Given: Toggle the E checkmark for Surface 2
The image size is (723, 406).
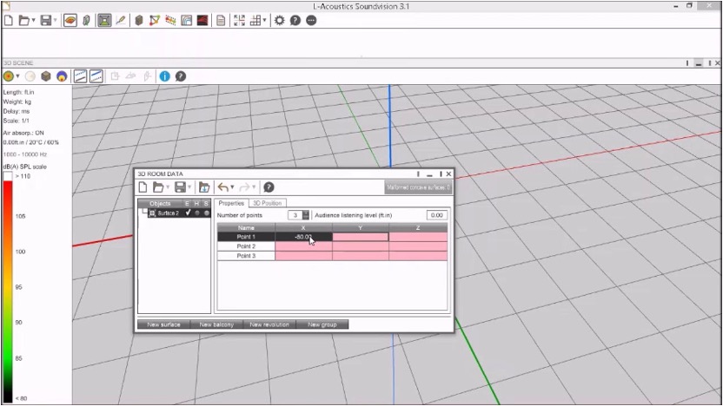Looking at the screenshot, I should coord(188,213).
